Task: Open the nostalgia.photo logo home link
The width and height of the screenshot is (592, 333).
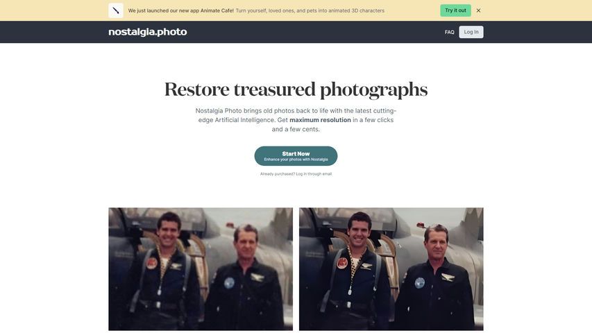Action: pos(148,32)
